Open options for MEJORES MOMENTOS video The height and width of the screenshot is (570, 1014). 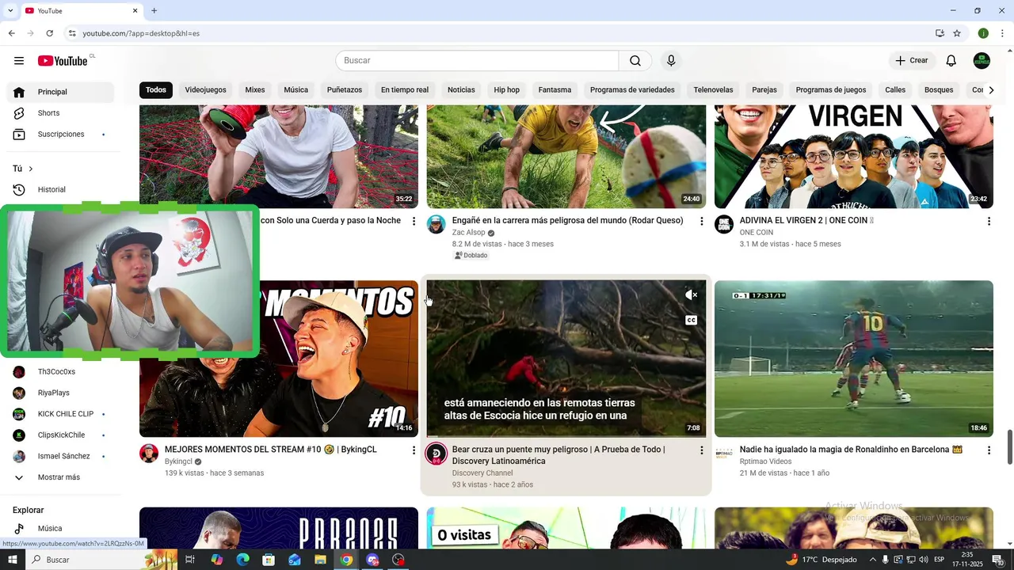point(414,450)
